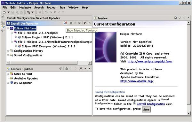192x122 pixels.
Task: Click Forward arrow in Feature Updates view
Action: point(75,68)
